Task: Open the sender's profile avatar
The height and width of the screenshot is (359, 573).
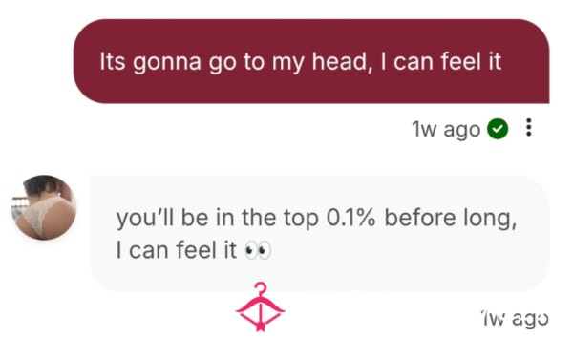Action: click(44, 207)
